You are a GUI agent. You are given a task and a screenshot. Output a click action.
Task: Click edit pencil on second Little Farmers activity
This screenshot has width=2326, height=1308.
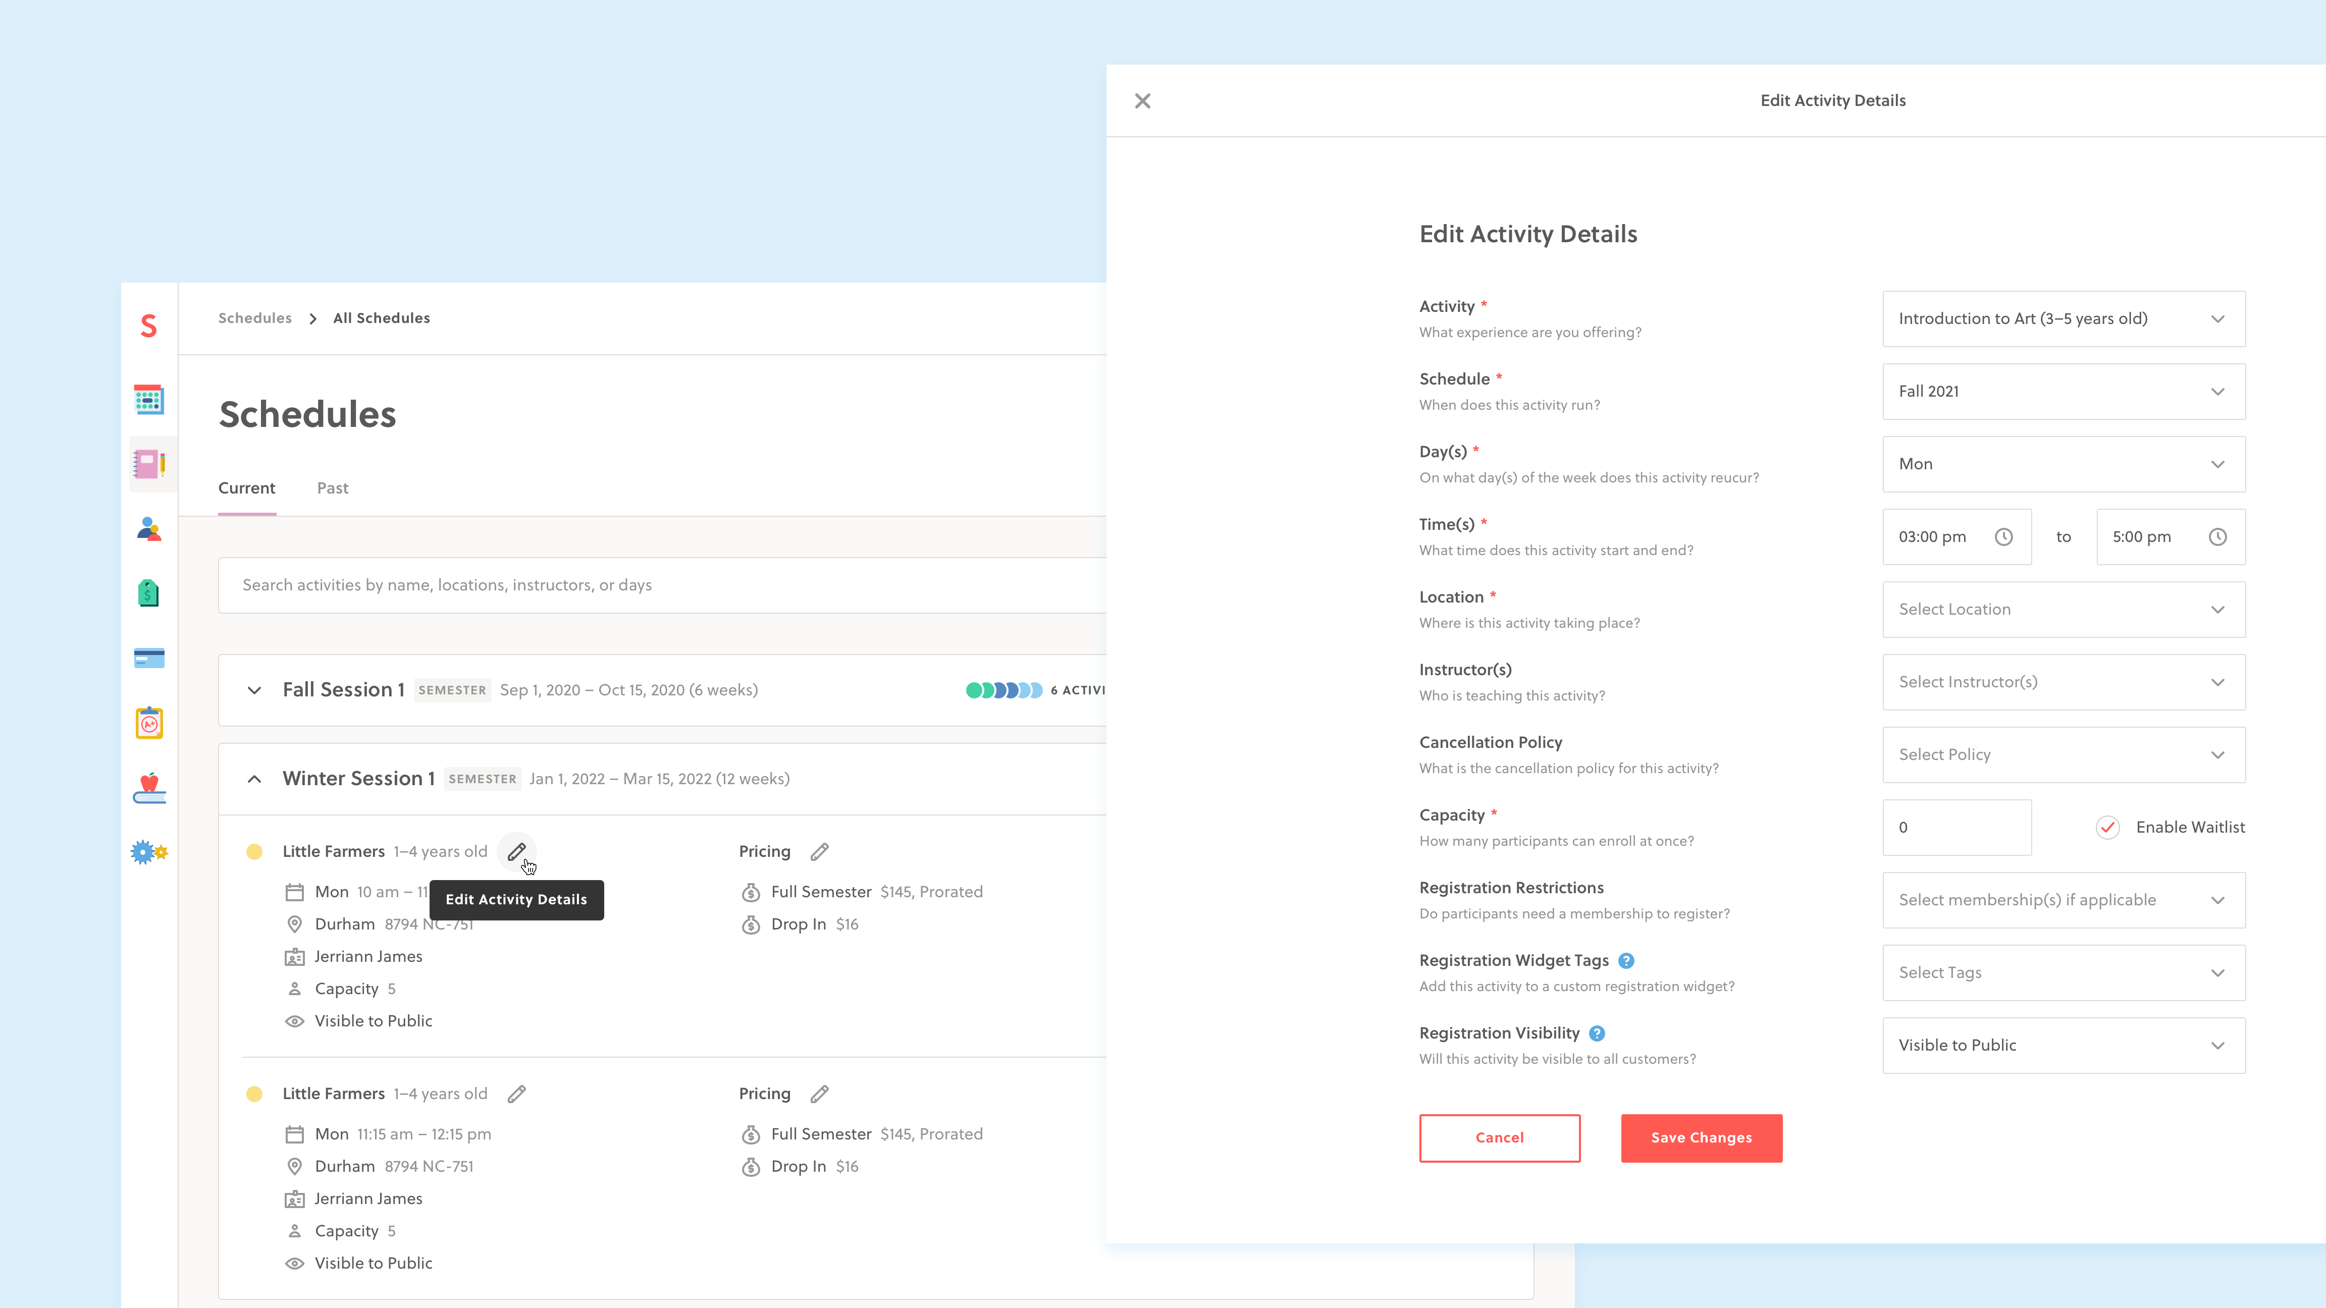tap(516, 1093)
